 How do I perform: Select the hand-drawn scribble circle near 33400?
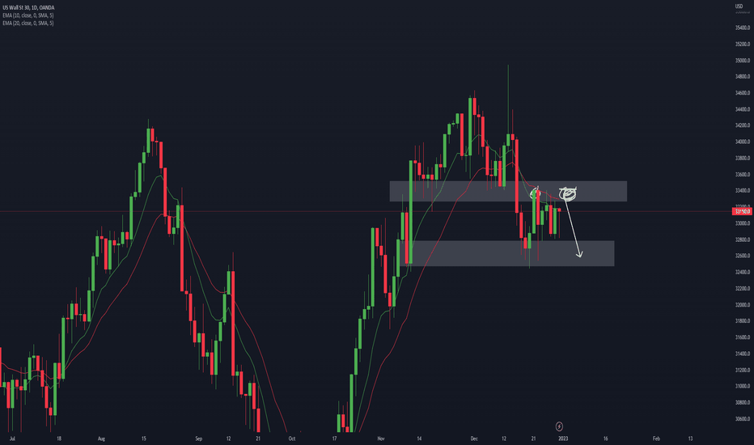568,193
